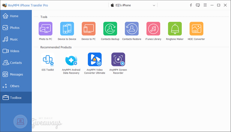The image size is (231, 132).
Task: Open the Others section
Action: pos(16,86)
